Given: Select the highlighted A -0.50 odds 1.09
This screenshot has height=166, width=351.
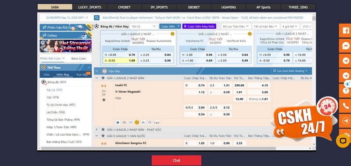Looking at the screenshot, I should tap(120, 60).
